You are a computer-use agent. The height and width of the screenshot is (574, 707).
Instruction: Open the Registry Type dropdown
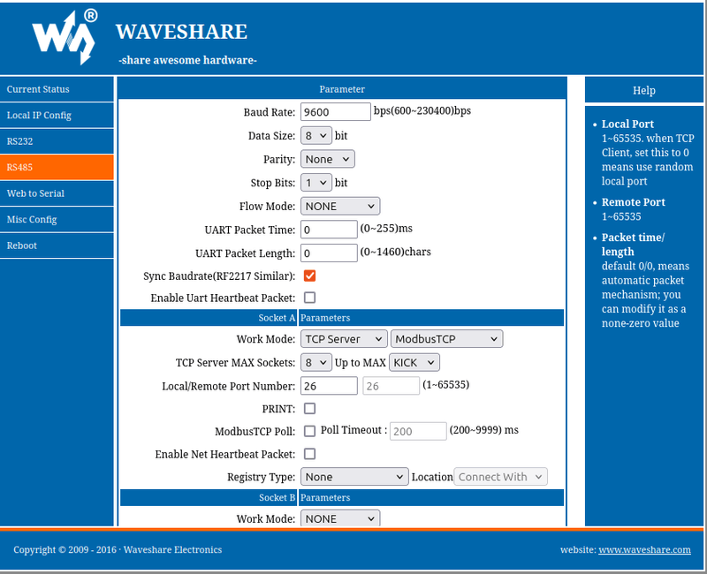click(354, 477)
